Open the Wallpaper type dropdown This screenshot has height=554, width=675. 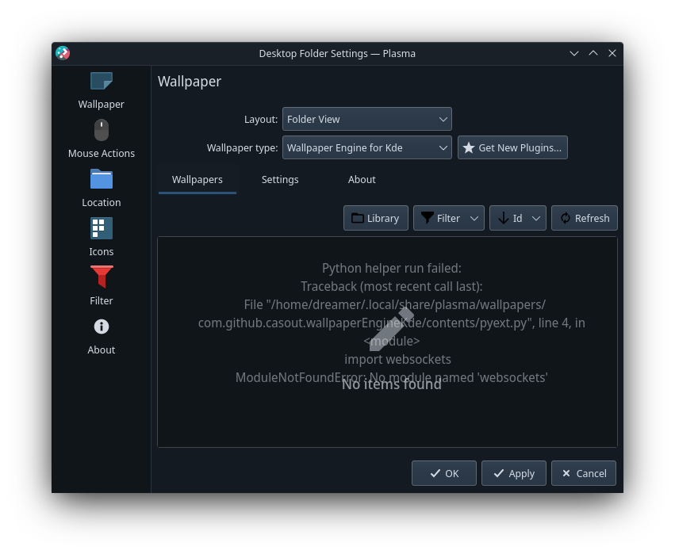(x=366, y=147)
